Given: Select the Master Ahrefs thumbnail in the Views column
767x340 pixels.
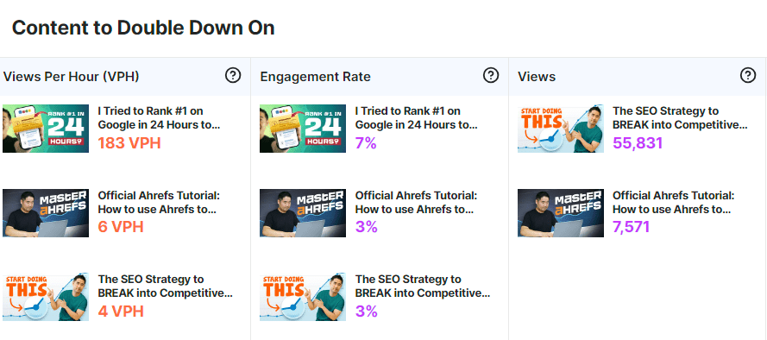Looking at the screenshot, I should coord(561,213).
